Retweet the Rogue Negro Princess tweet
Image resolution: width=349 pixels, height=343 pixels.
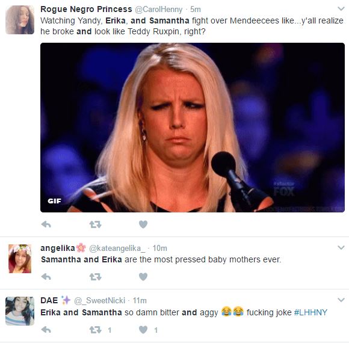coord(96,224)
